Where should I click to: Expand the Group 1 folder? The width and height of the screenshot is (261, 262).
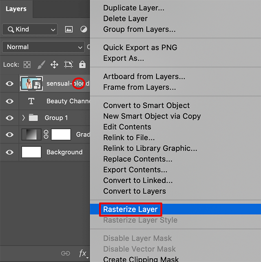pos(24,118)
